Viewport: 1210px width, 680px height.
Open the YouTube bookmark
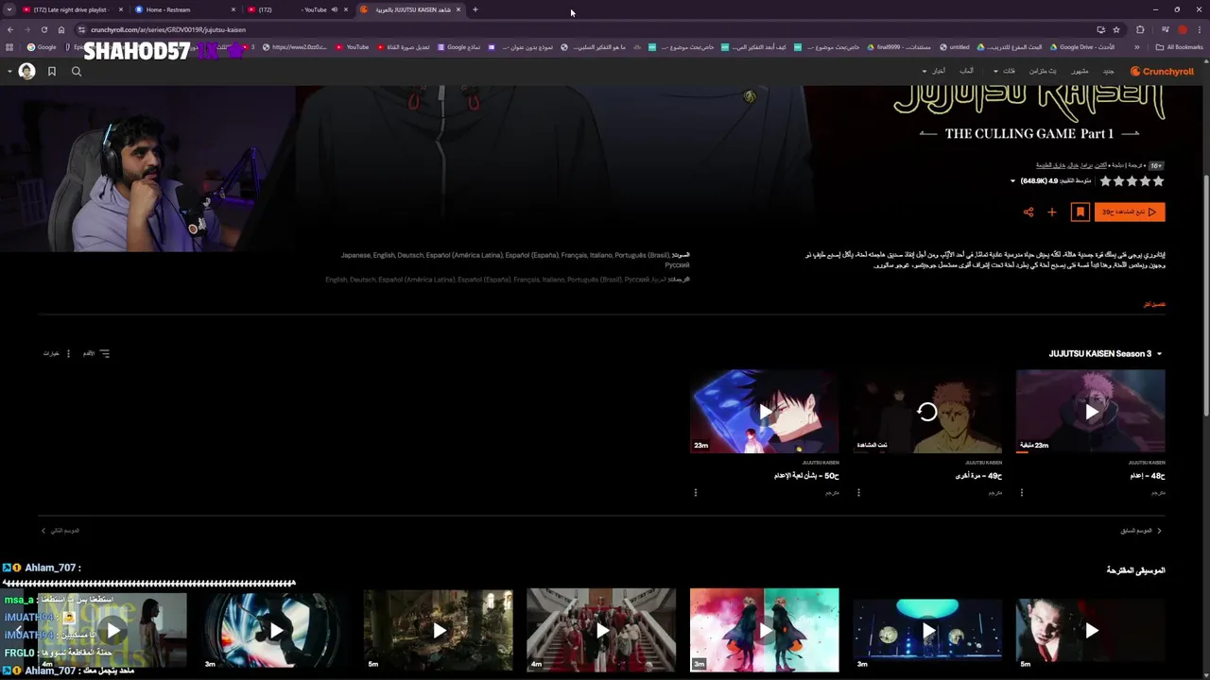(353, 47)
